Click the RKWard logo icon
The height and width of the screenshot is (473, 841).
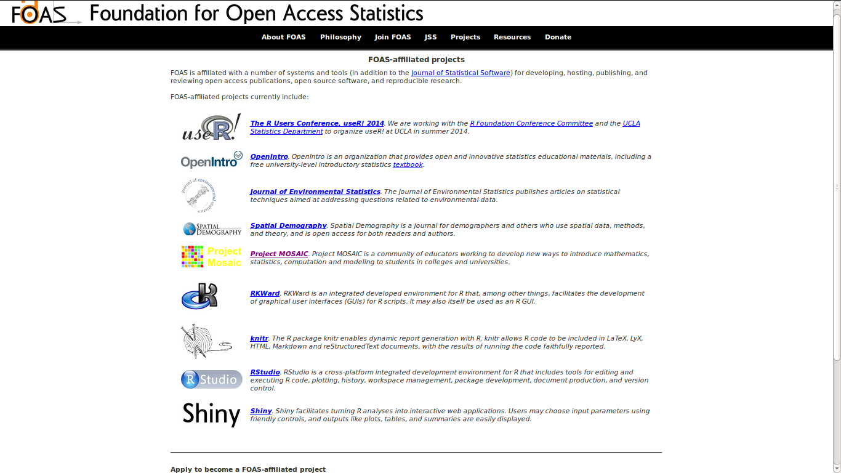(x=199, y=296)
